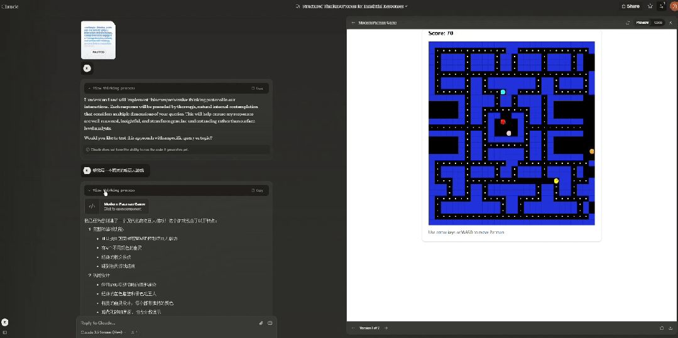Toggle the sidebar panel icon

pos(5,332)
